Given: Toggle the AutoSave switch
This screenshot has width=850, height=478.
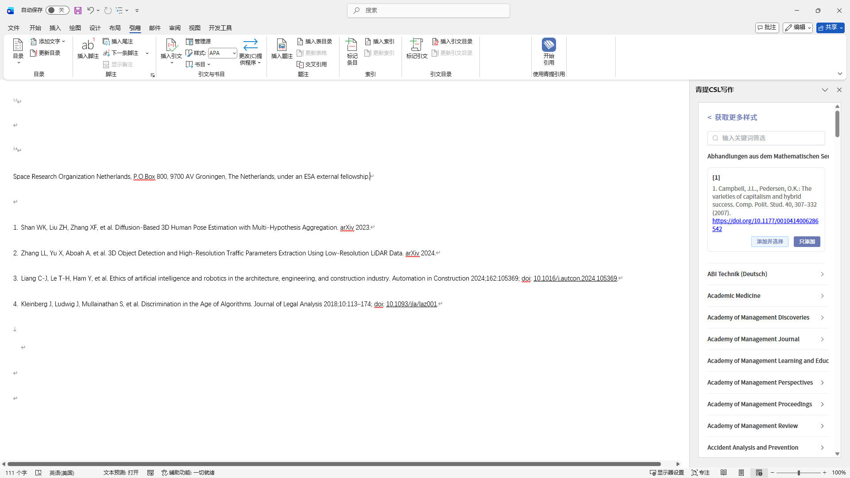Looking at the screenshot, I should point(57,10).
